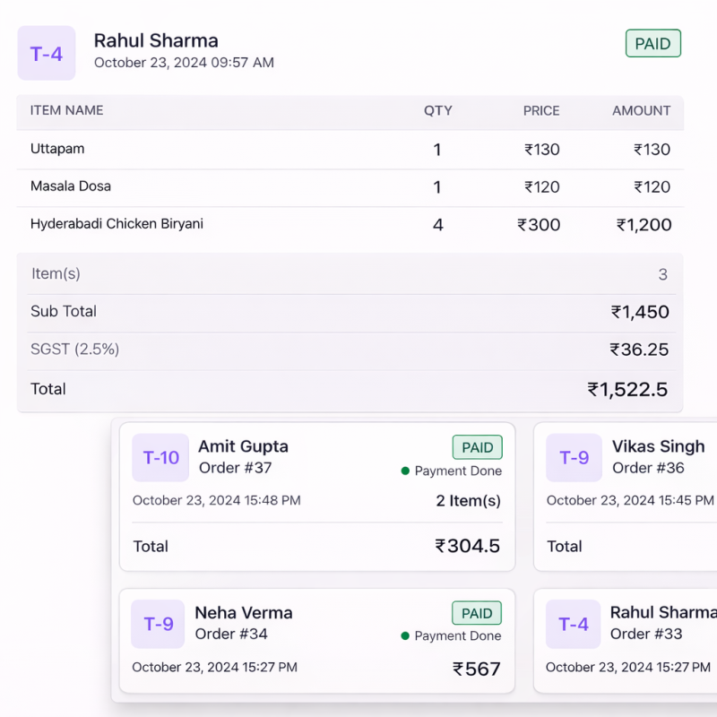Viewport: 717px width, 717px height.
Task: Click the SGST amount ₹36.25
Action: pyautogui.click(x=639, y=350)
